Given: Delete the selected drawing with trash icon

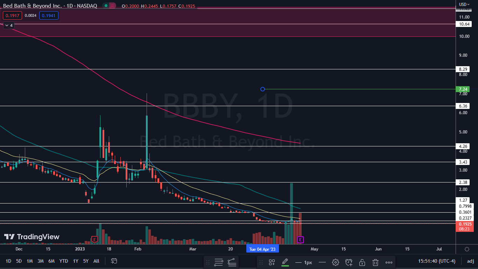Looking at the screenshot, I should pos(375,262).
